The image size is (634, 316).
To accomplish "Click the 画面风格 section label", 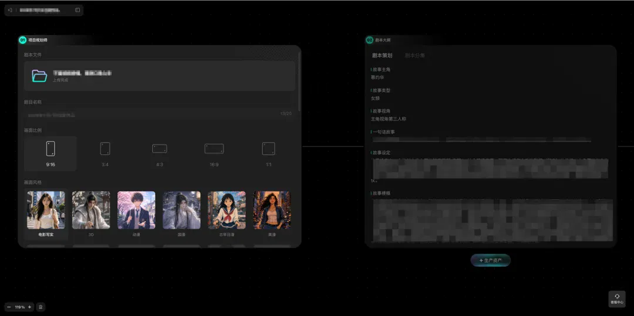I will 33,182.
